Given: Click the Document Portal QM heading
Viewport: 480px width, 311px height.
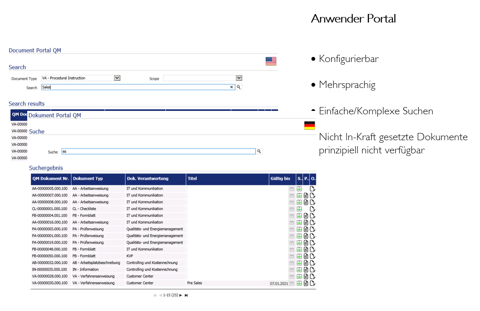Looking at the screenshot, I should click(x=35, y=51).
